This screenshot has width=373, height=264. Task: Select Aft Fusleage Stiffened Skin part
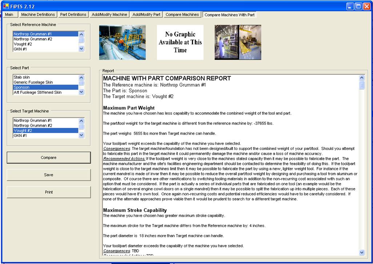tap(37, 92)
